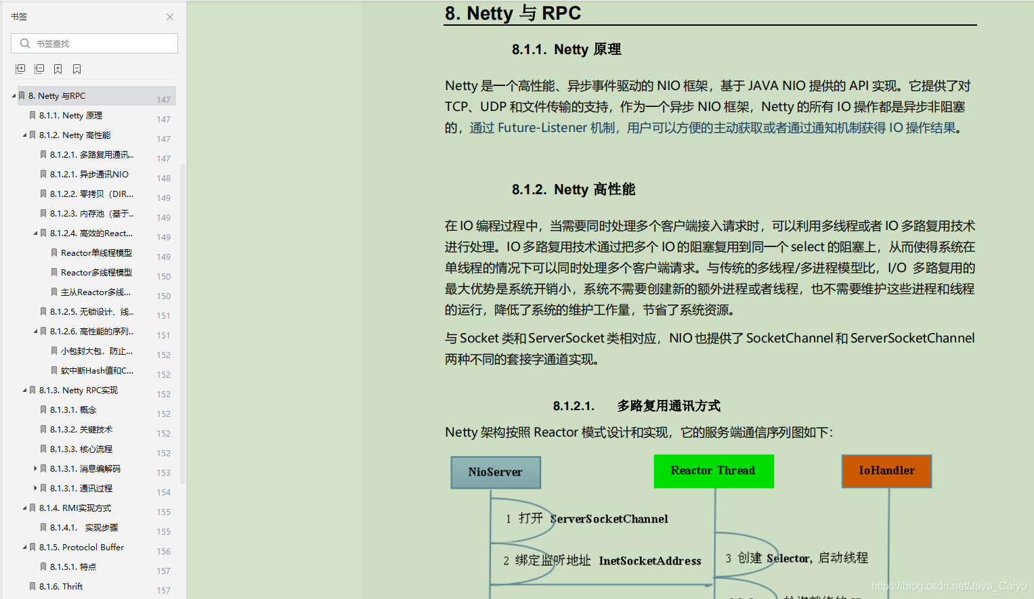Add a new bookmark icon

pyautogui.click(x=58, y=69)
